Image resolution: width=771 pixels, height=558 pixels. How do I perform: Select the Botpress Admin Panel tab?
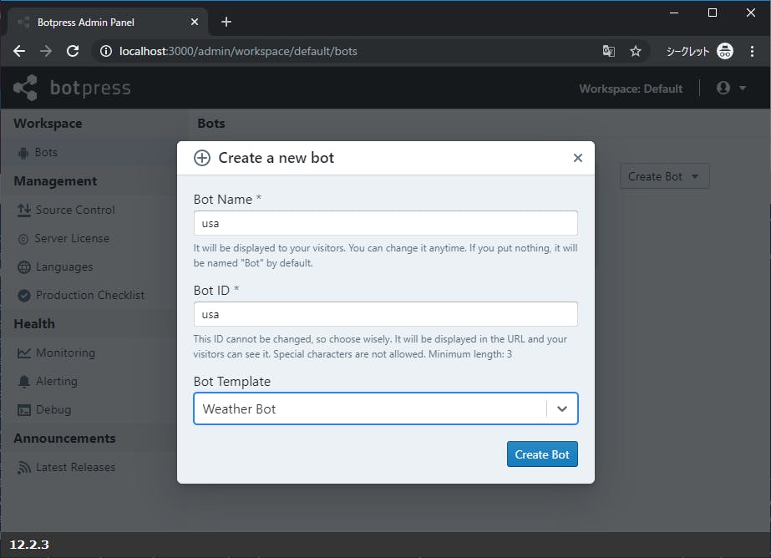point(108,22)
